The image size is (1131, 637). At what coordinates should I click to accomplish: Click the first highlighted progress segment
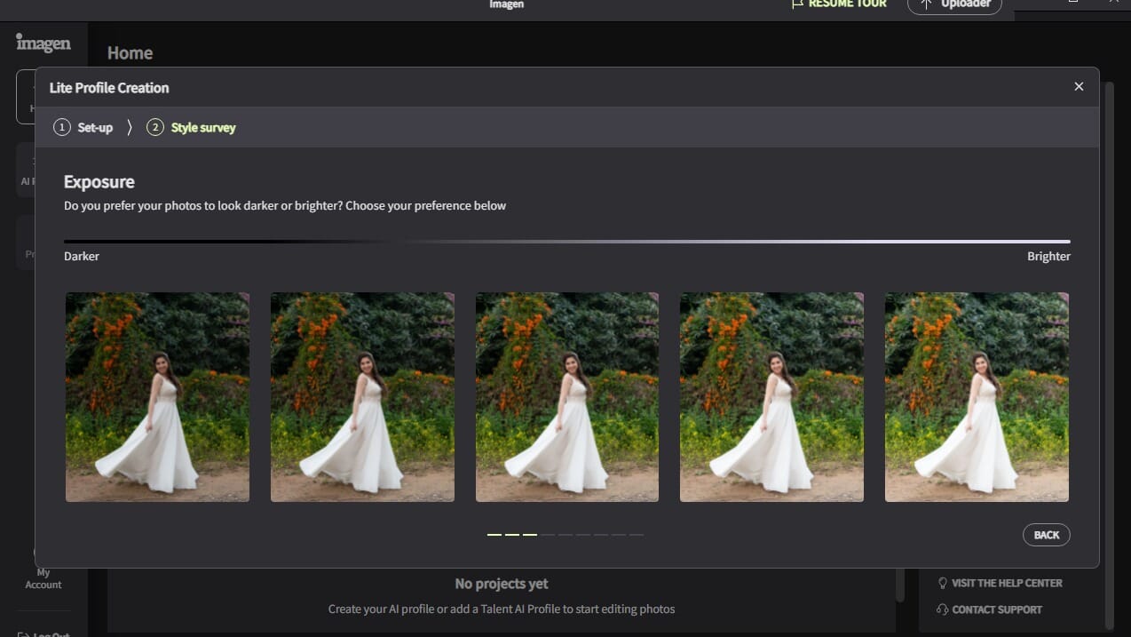tap(494, 535)
